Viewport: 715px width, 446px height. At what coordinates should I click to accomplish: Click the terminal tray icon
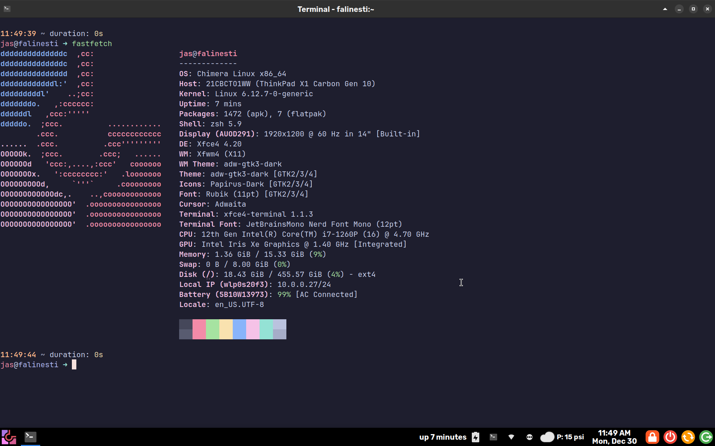[493, 437]
